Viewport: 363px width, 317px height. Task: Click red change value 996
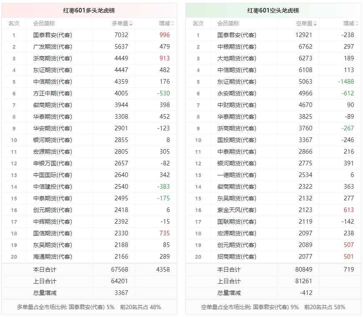pyautogui.click(x=165, y=35)
